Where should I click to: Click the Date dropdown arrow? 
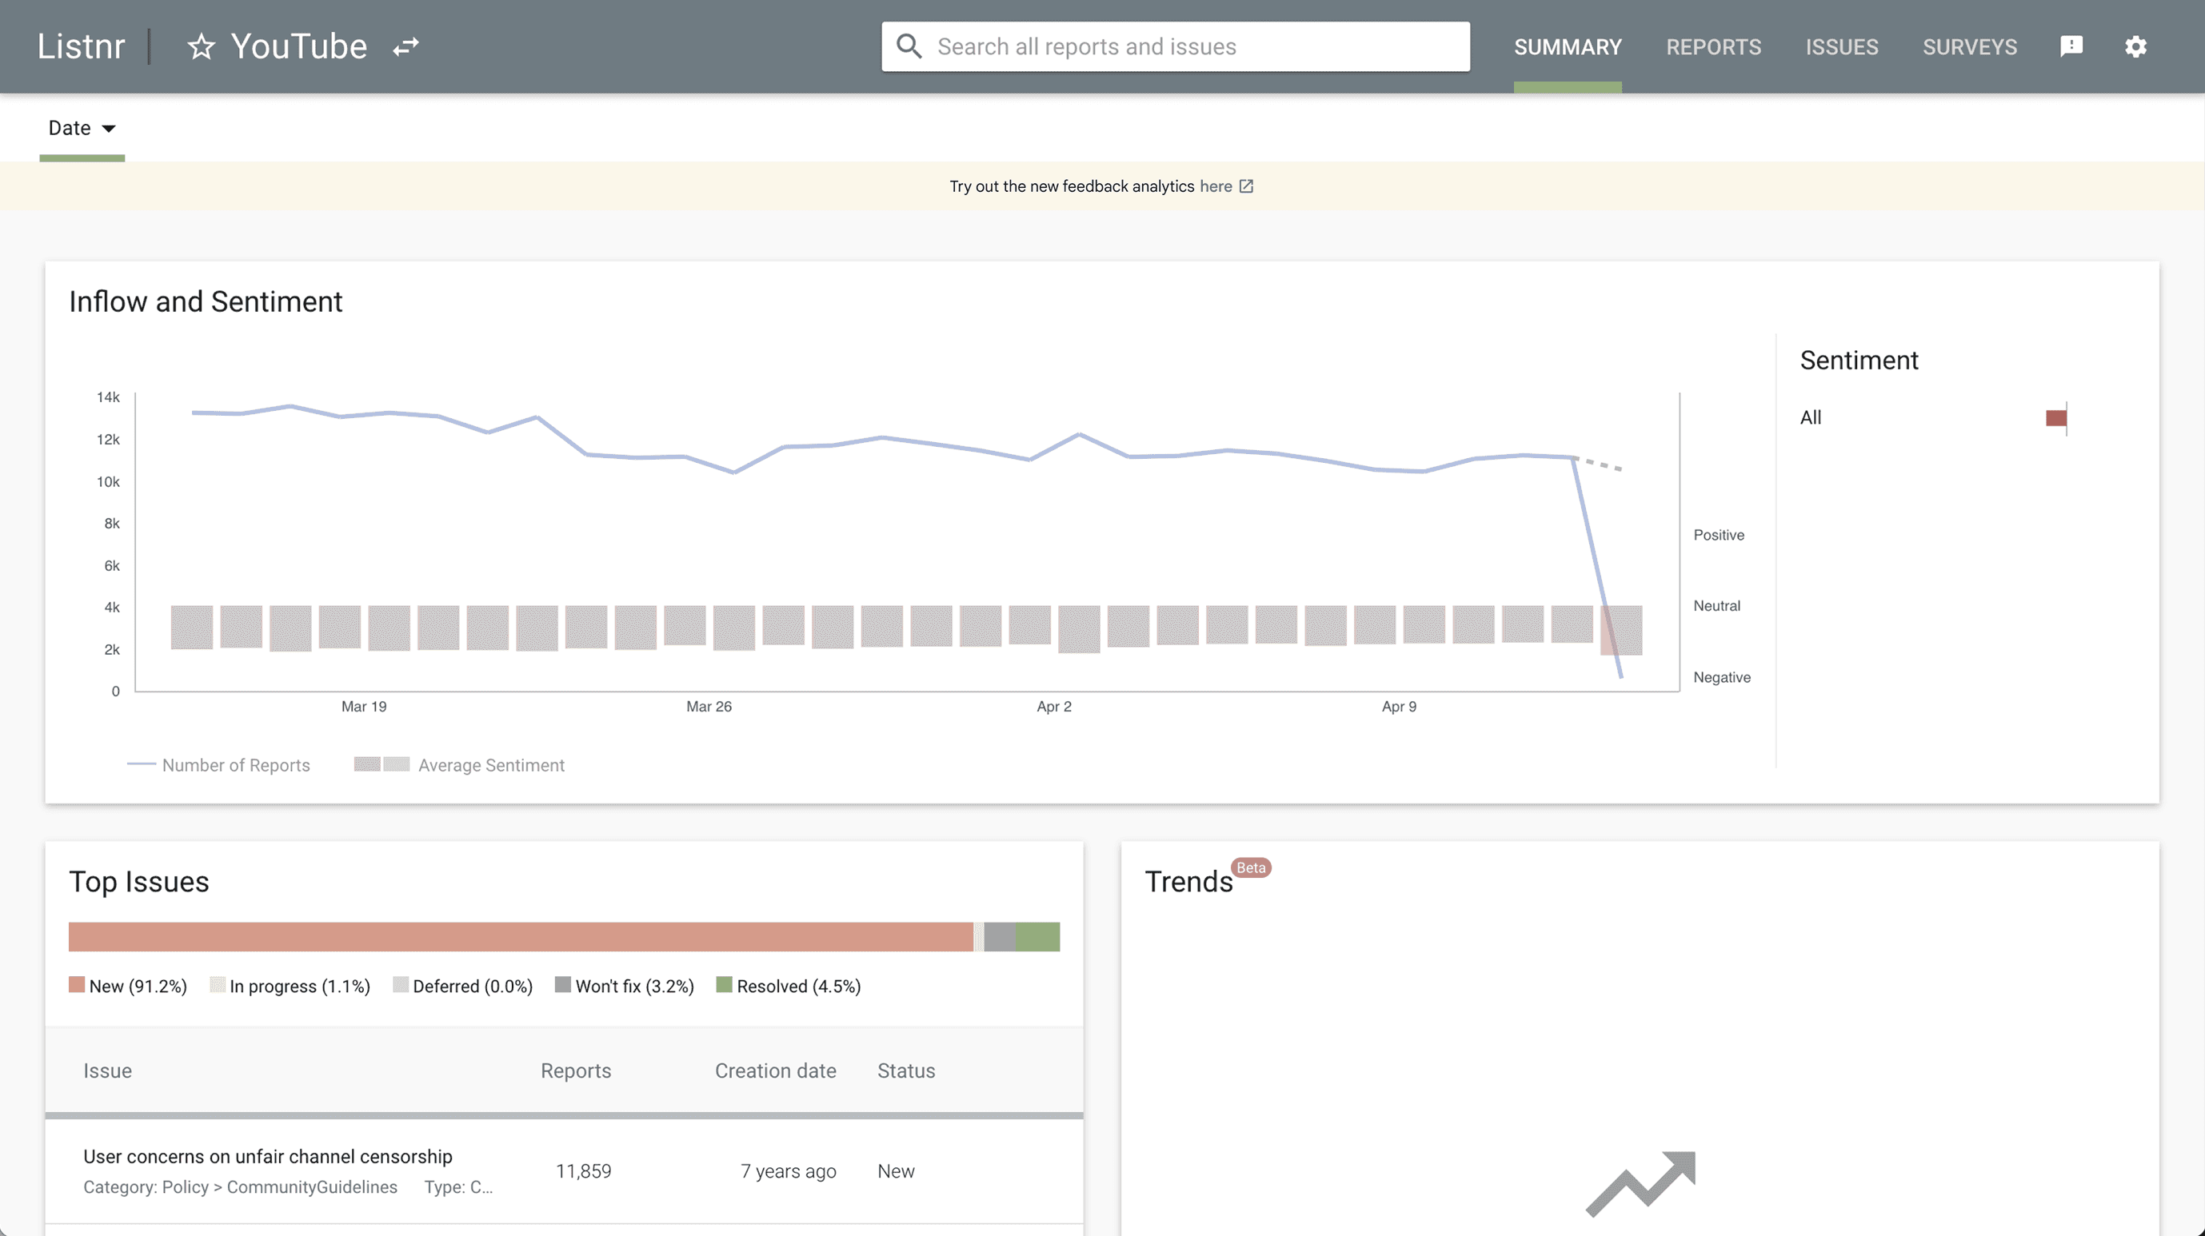(x=109, y=128)
